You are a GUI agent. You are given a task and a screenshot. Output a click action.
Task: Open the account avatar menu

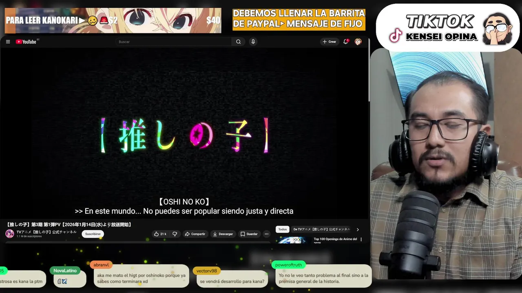[x=358, y=42]
